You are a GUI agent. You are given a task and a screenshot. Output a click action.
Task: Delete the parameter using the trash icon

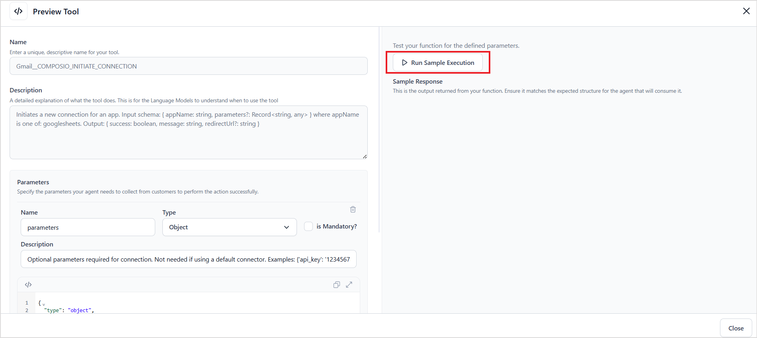click(x=353, y=209)
